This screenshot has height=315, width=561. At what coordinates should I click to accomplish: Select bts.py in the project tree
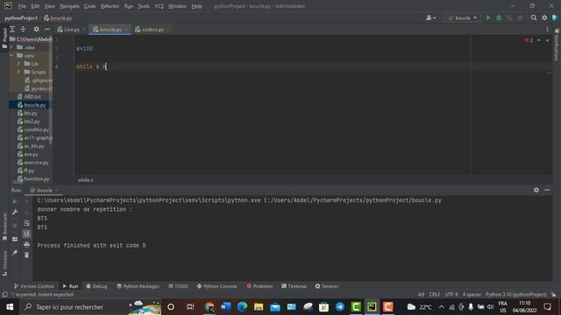click(x=31, y=113)
